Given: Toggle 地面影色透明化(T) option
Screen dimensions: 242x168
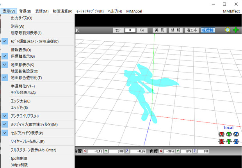Looking at the screenshot, I should point(38,78).
